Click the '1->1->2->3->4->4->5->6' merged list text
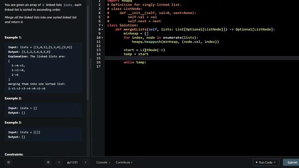 [x=27, y=89]
